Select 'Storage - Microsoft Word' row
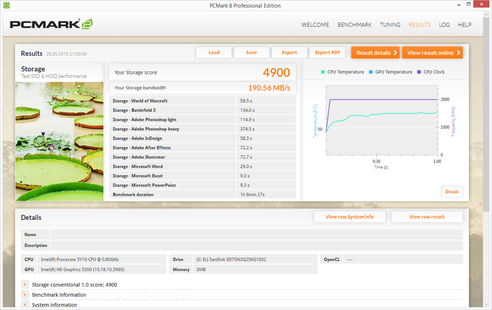 pos(202,167)
